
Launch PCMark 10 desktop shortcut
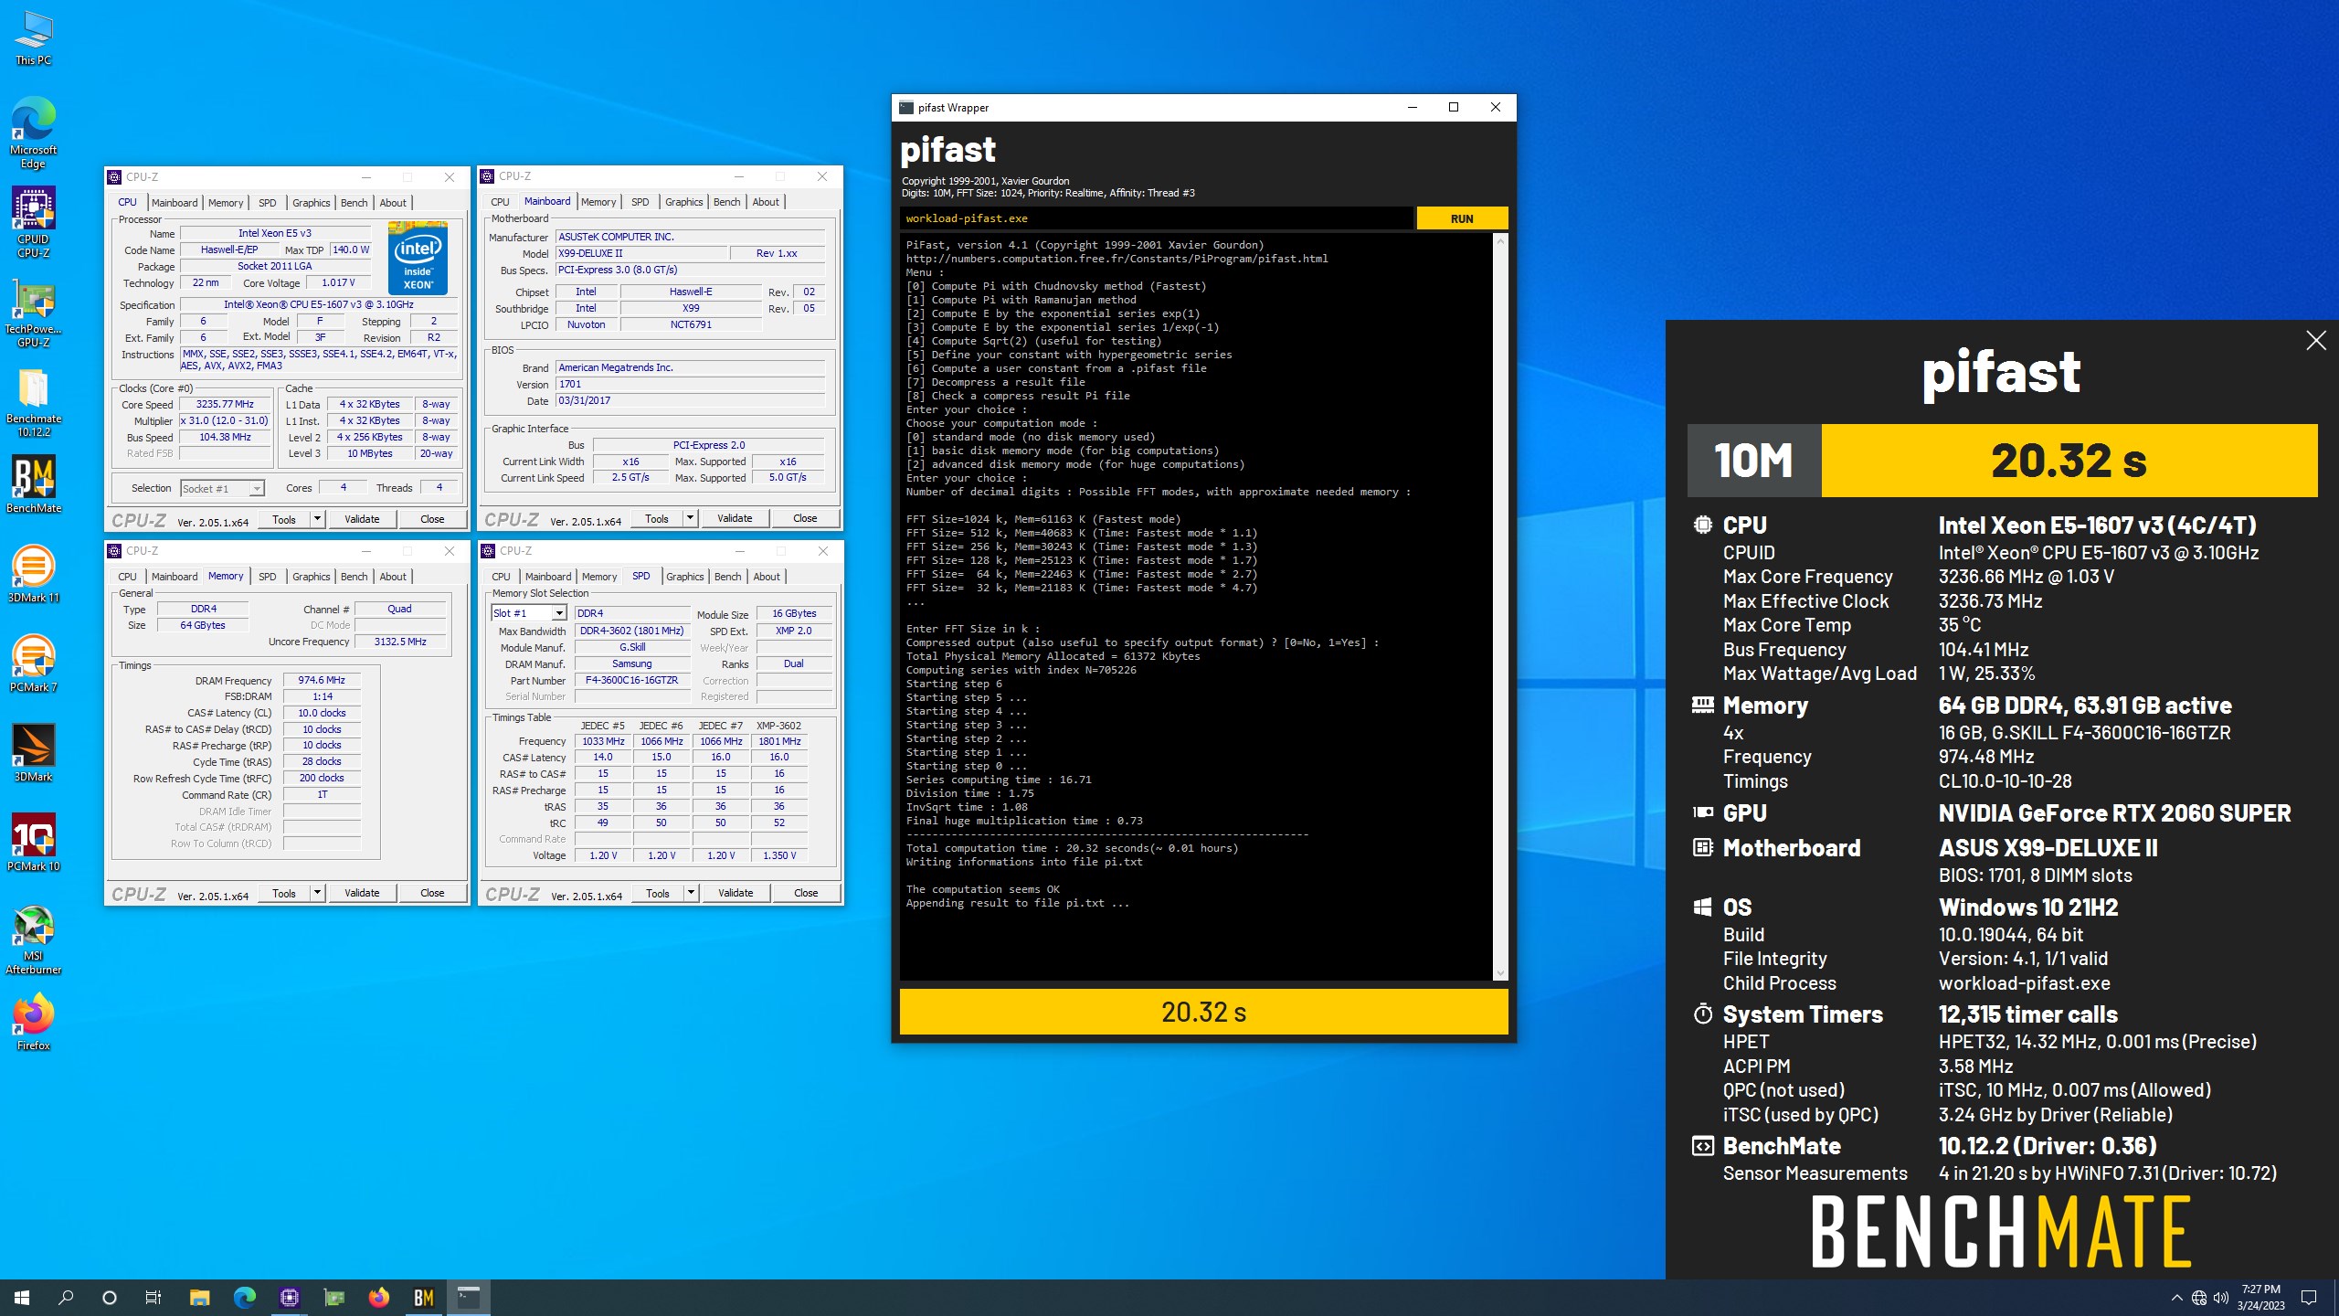click(34, 843)
